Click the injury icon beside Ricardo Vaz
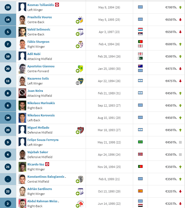Screen dimensions: 185x208 click(47, 164)
